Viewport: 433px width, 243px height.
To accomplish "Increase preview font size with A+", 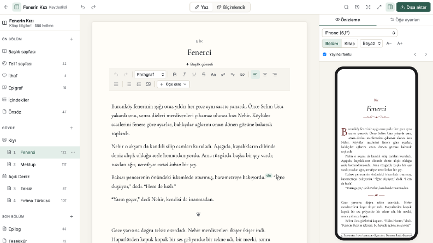I will tap(400, 44).
